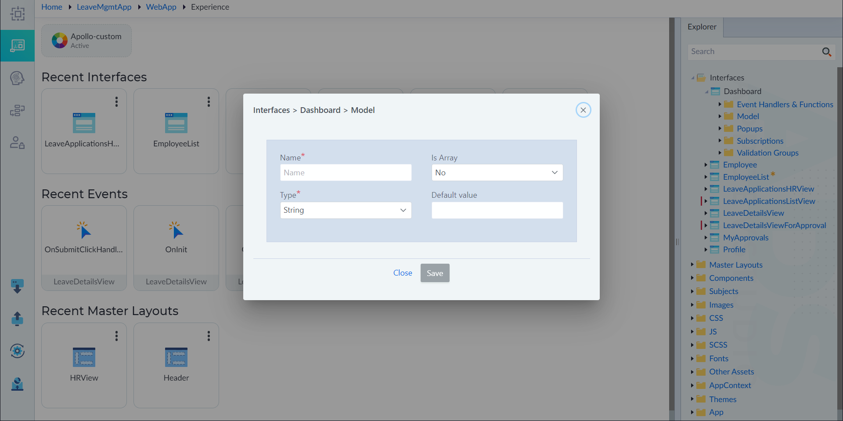Screen dimensions: 843x421
Task: Click the Save button
Action: [435, 273]
